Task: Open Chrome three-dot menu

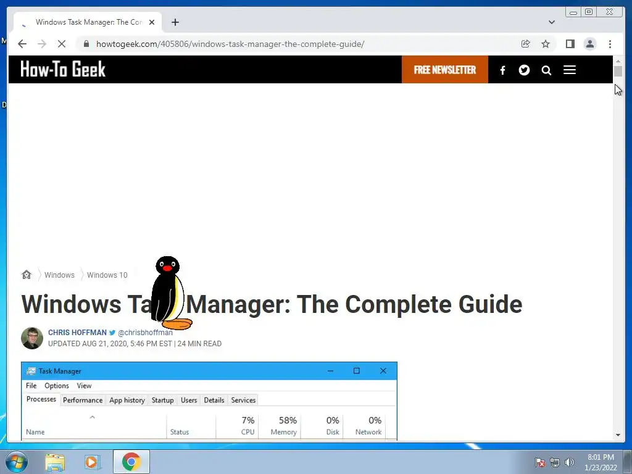Action: click(x=610, y=44)
